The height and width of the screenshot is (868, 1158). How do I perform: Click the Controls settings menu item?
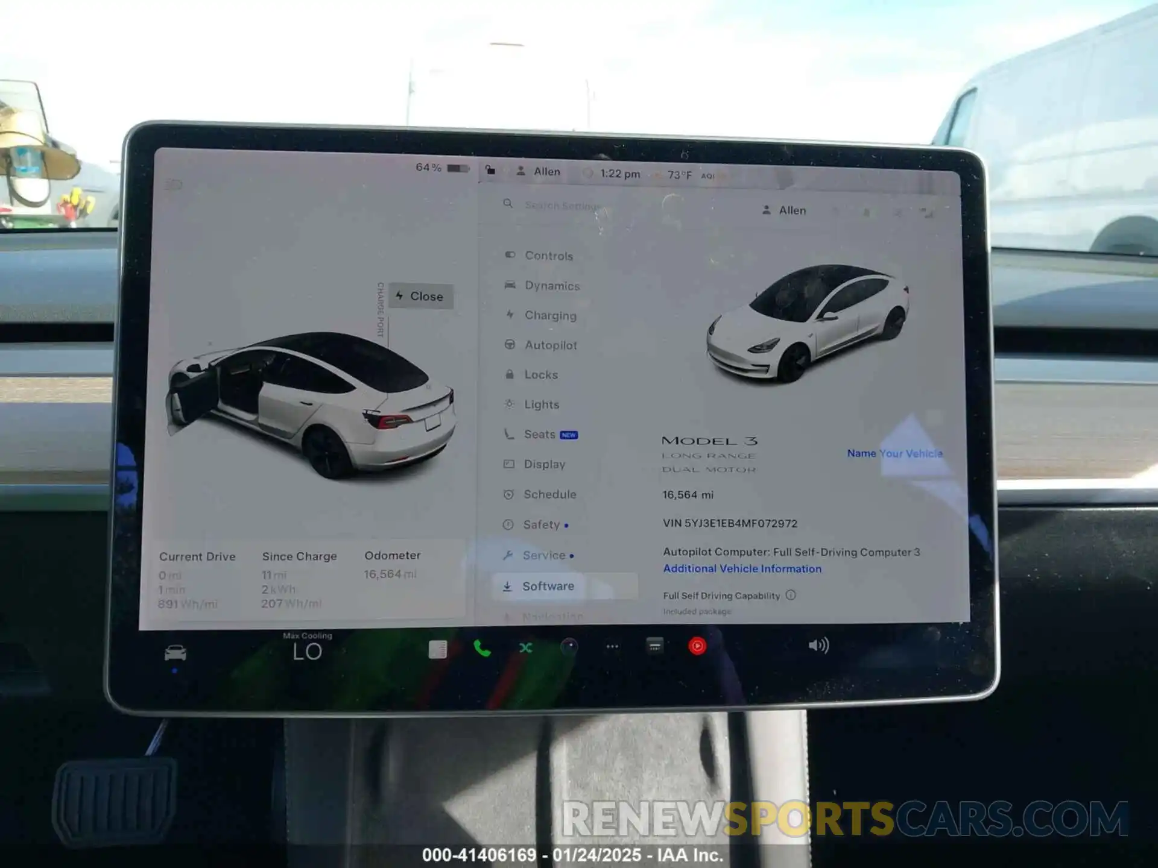pos(547,256)
